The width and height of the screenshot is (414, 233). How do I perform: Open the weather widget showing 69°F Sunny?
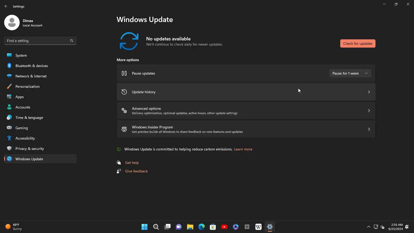[14, 227]
